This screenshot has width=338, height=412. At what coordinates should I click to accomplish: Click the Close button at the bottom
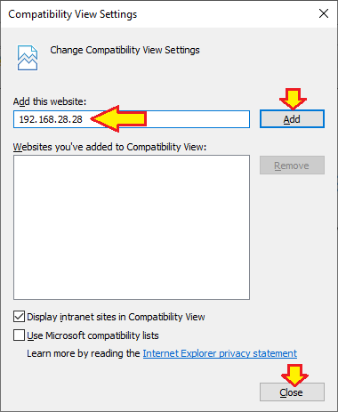292,392
